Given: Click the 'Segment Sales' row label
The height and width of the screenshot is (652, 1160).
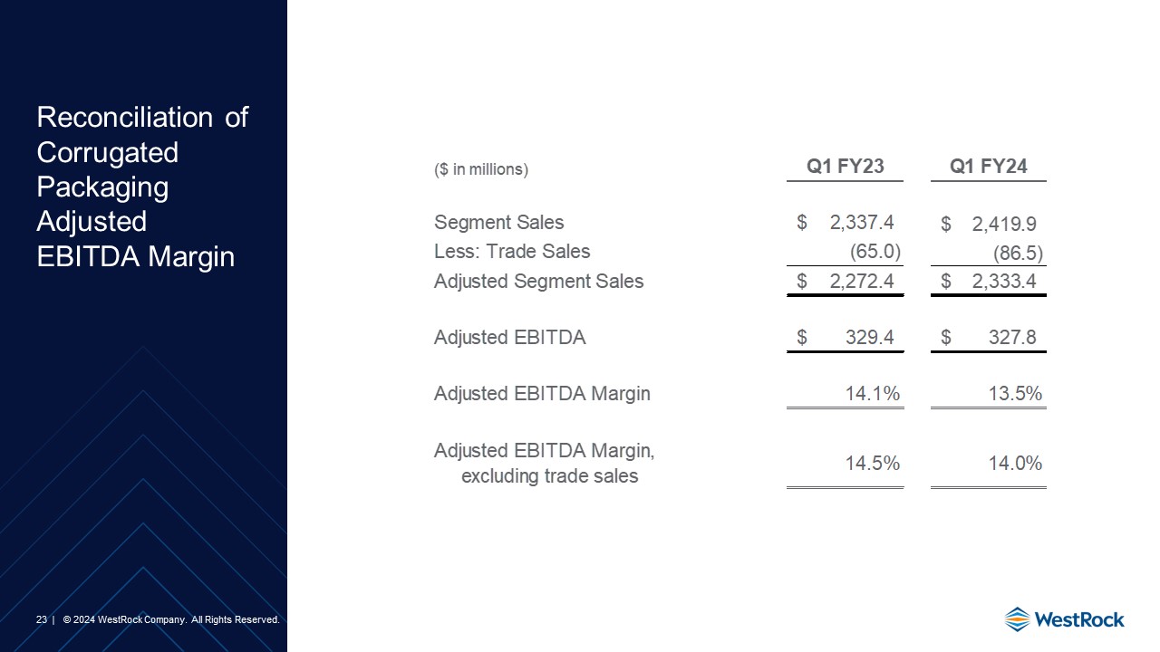Looking at the screenshot, I should 498,222.
